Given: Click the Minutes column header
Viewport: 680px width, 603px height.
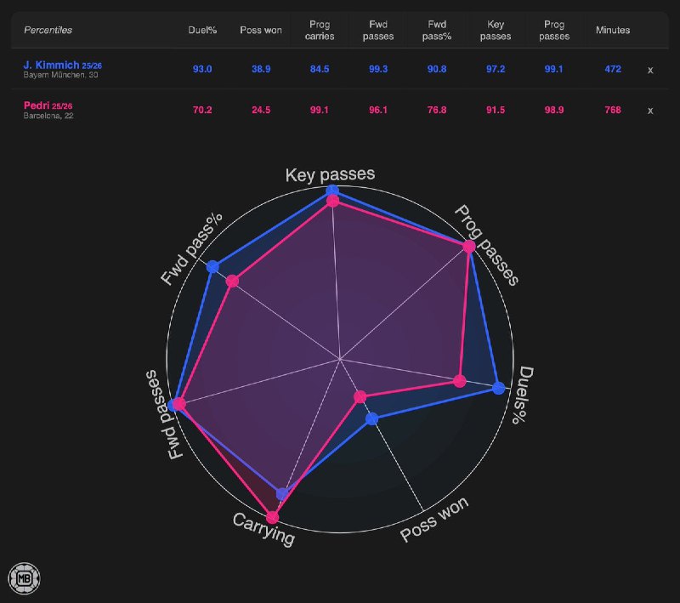Looking at the screenshot, I should click(613, 30).
